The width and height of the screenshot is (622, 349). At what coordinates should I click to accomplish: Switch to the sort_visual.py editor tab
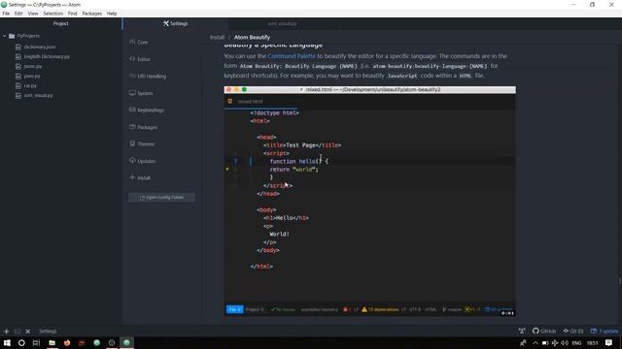(x=282, y=23)
